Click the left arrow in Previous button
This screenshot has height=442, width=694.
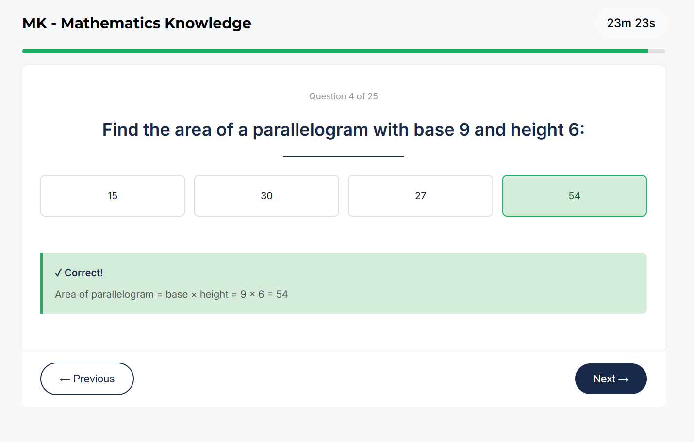tap(65, 379)
